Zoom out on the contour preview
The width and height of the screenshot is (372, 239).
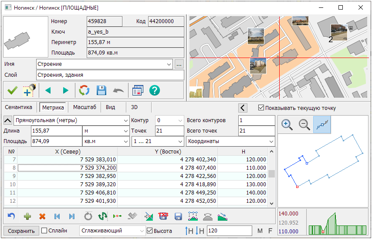[x=304, y=125]
